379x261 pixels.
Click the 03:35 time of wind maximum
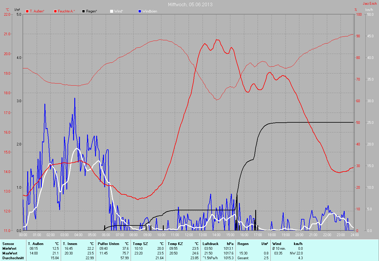pyautogui.click(x=278, y=253)
